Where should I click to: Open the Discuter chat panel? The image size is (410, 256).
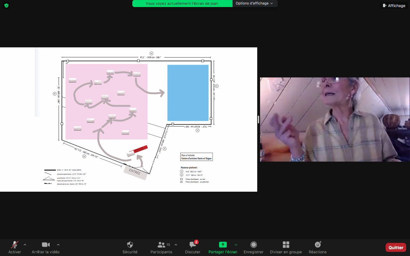point(193,247)
